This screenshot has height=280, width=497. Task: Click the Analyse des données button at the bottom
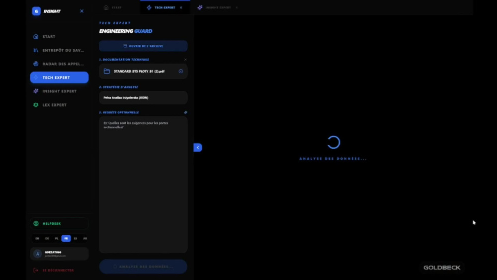[143, 267]
